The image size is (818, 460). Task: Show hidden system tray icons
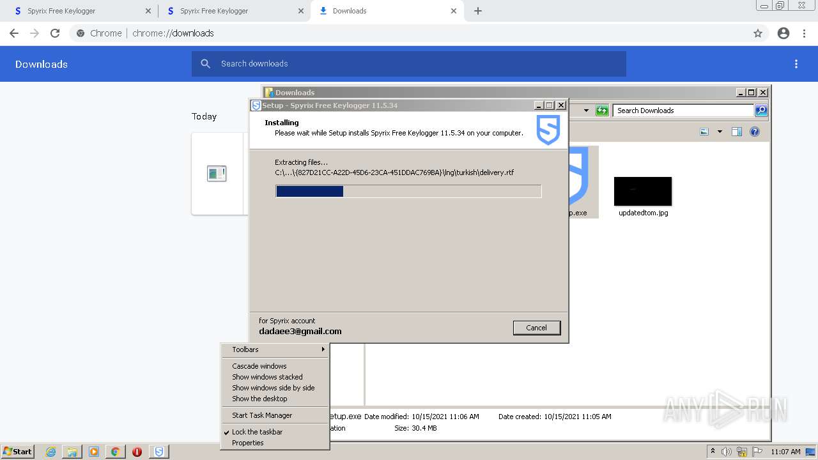713,452
